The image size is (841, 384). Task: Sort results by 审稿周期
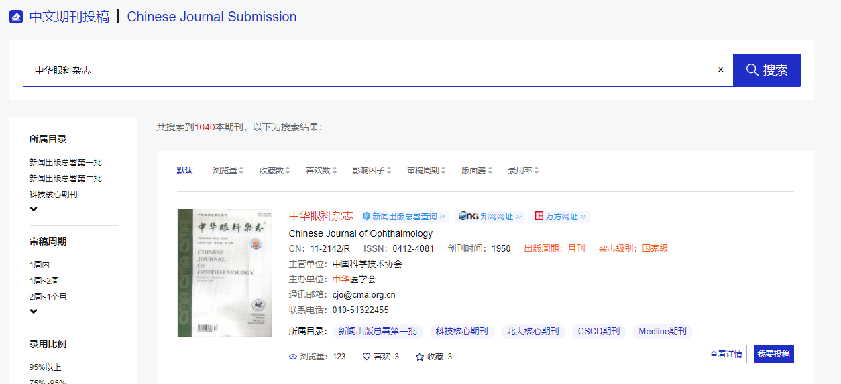coord(427,171)
